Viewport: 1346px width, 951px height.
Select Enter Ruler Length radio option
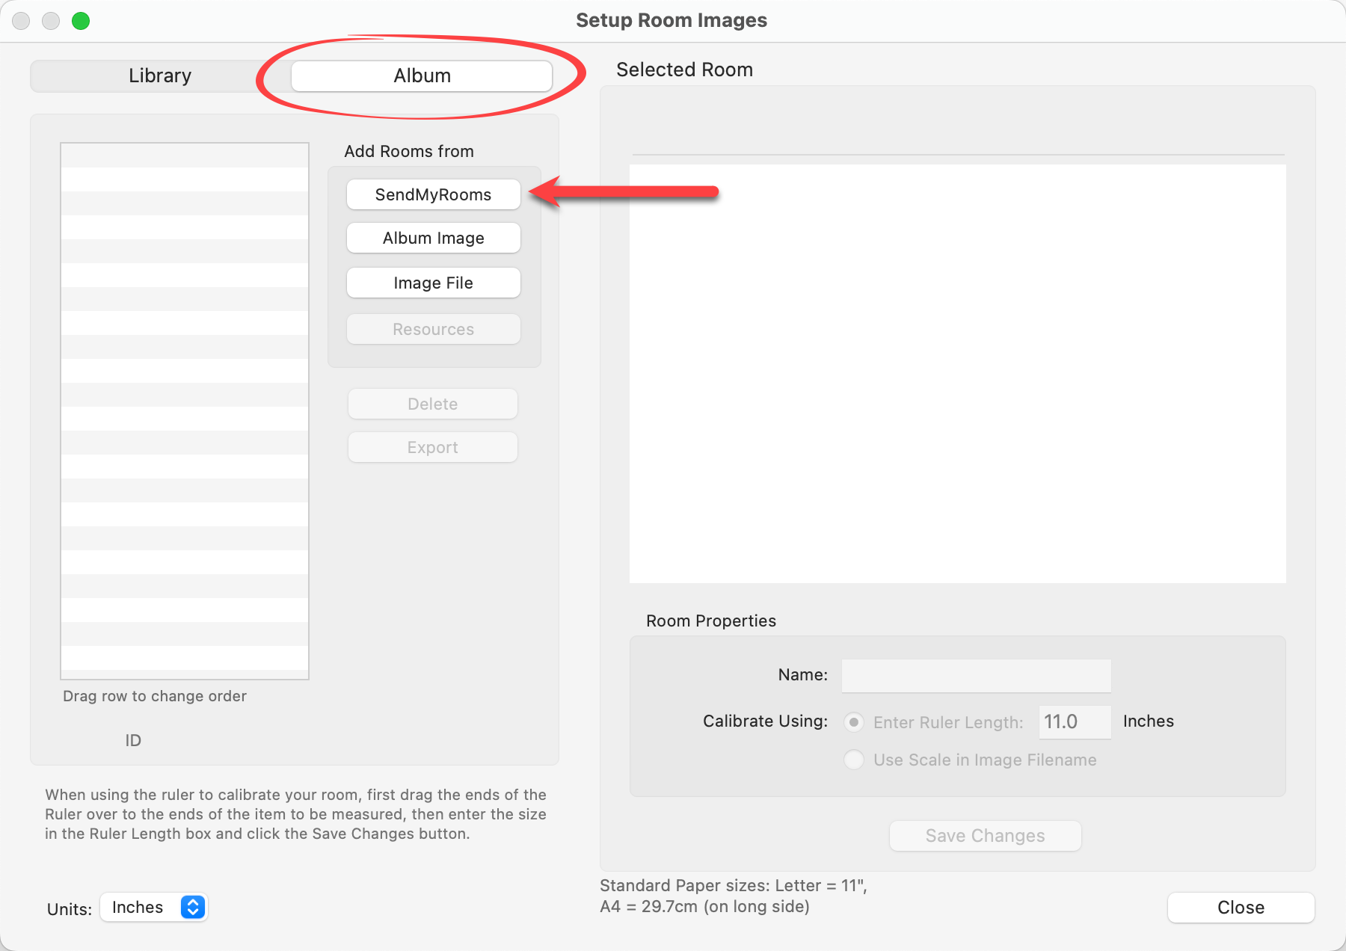[854, 722]
